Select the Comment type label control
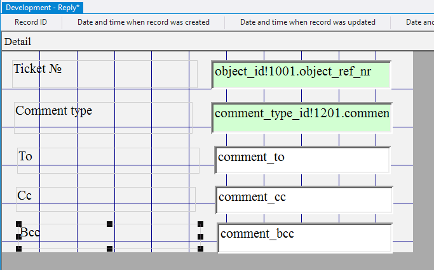 (54, 111)
